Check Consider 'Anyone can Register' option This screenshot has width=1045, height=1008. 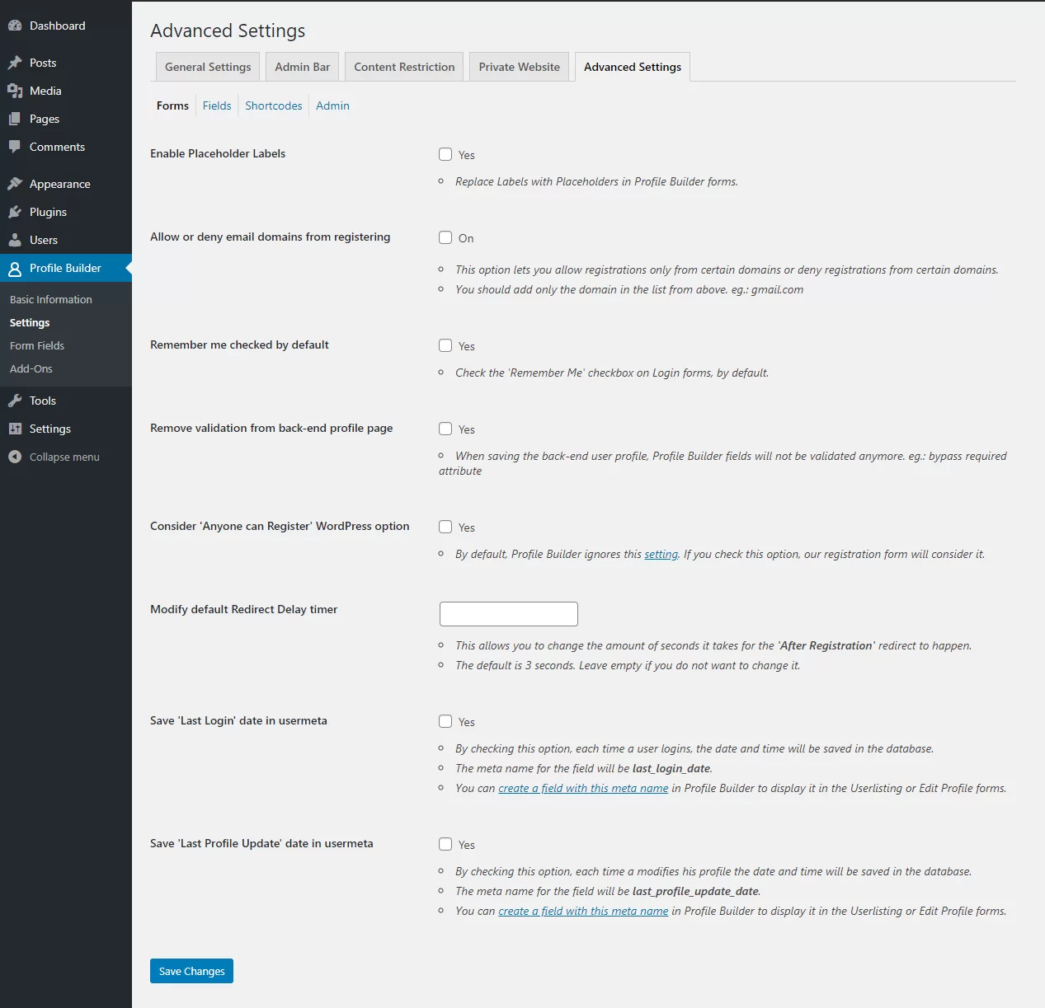click(445, 527)
